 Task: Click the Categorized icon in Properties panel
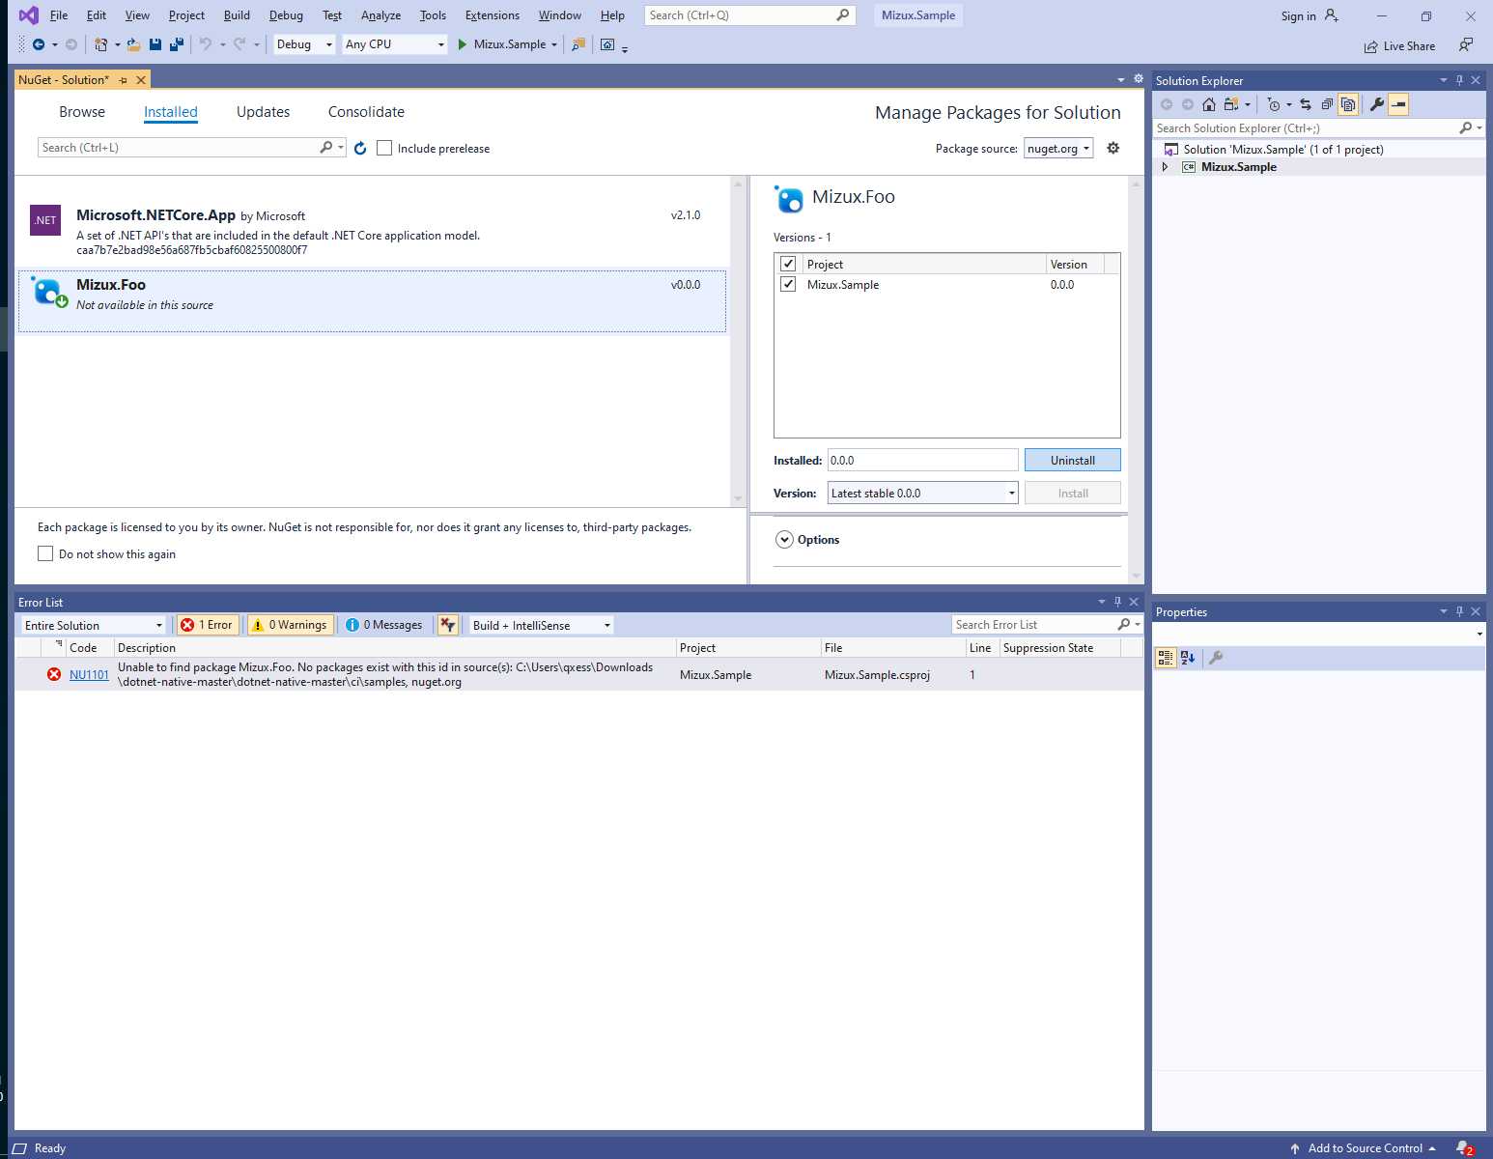click(x=1166, y=658)
